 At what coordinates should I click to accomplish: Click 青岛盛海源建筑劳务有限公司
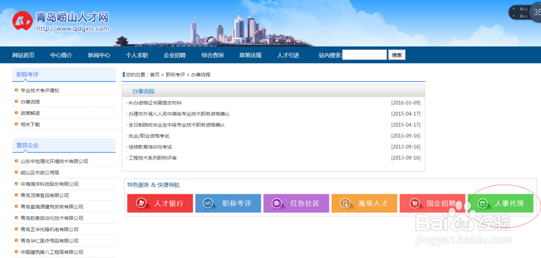pyautogui.click(x=52, y=207)
